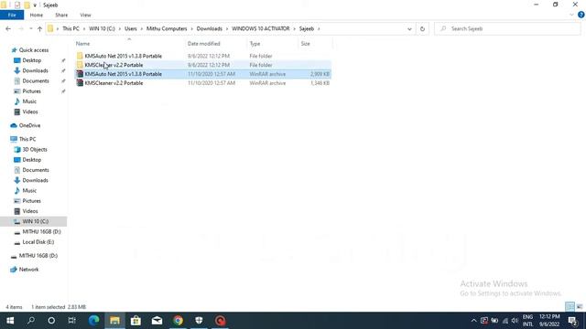Select the WIN 10 (C:) drive
The width and height of the screenshot is (586, 329).
pos(35,221)
